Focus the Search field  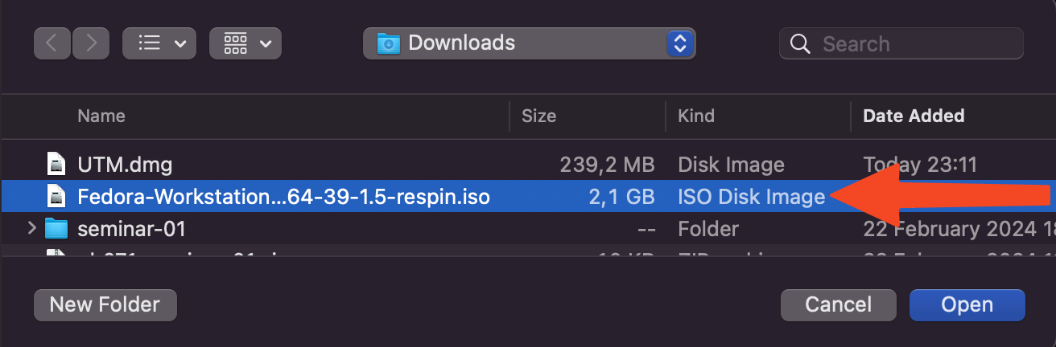point(901,43)
